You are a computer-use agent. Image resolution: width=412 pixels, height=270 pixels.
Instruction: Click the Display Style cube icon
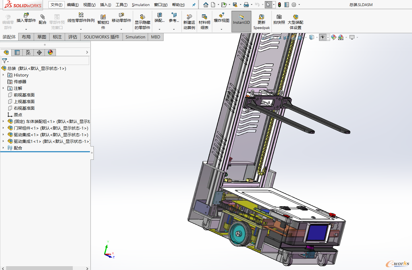312,37
